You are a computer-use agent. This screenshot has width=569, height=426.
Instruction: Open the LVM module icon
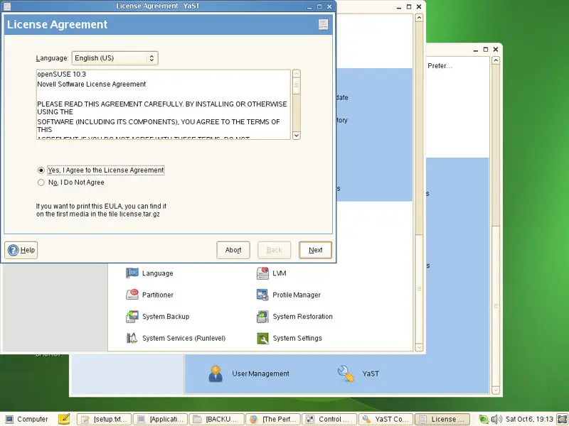[262, 273]
